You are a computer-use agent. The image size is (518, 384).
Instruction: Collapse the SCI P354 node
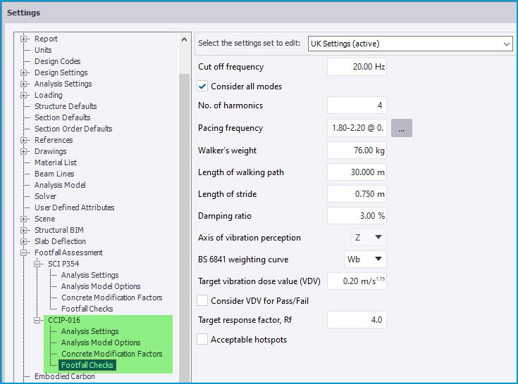[37, 264]
